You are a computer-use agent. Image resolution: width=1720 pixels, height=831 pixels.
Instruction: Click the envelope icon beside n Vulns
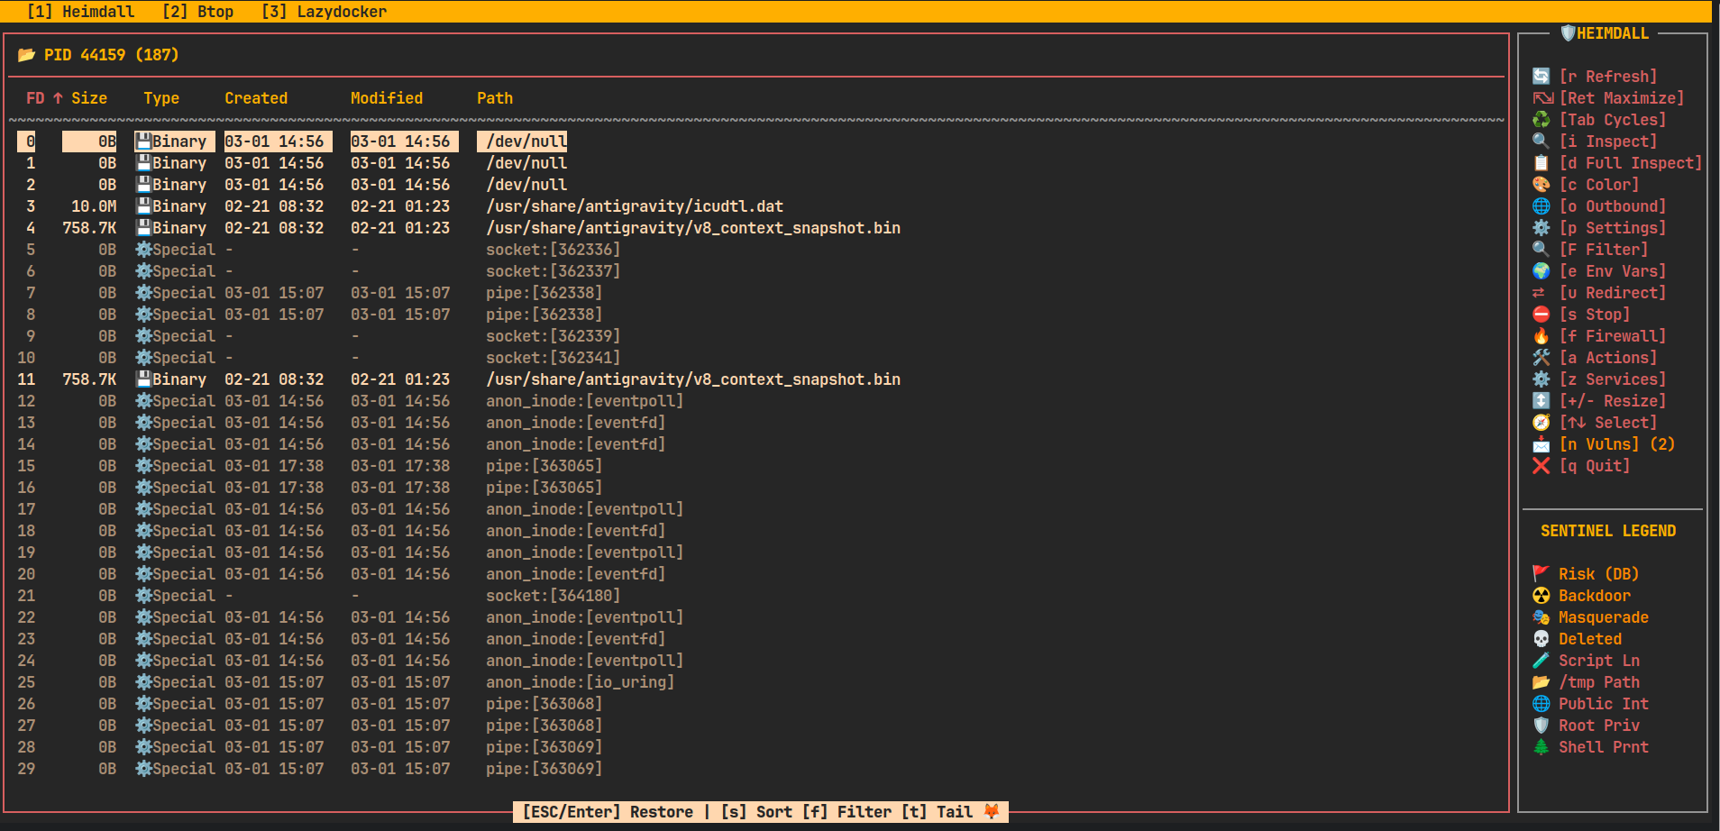click(x=1542, y=444)
